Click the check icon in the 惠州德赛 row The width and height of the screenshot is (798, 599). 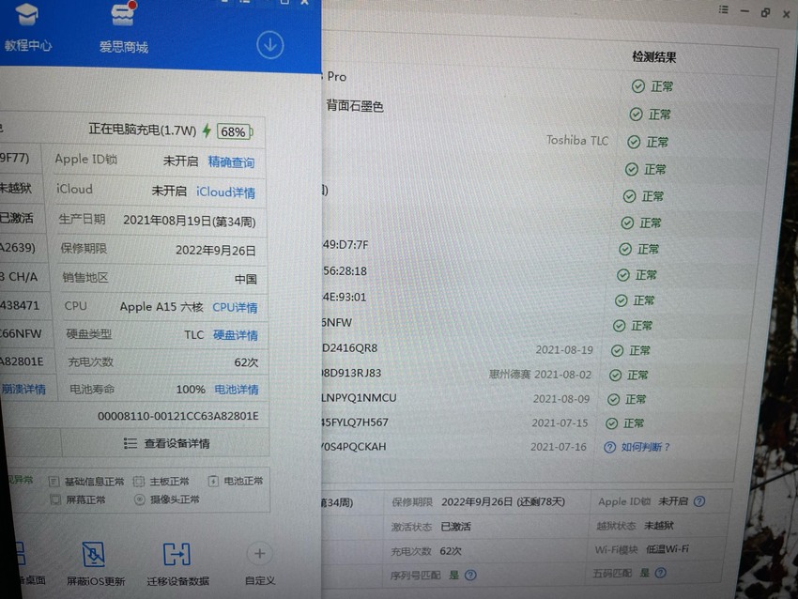(x=615, y=375)
